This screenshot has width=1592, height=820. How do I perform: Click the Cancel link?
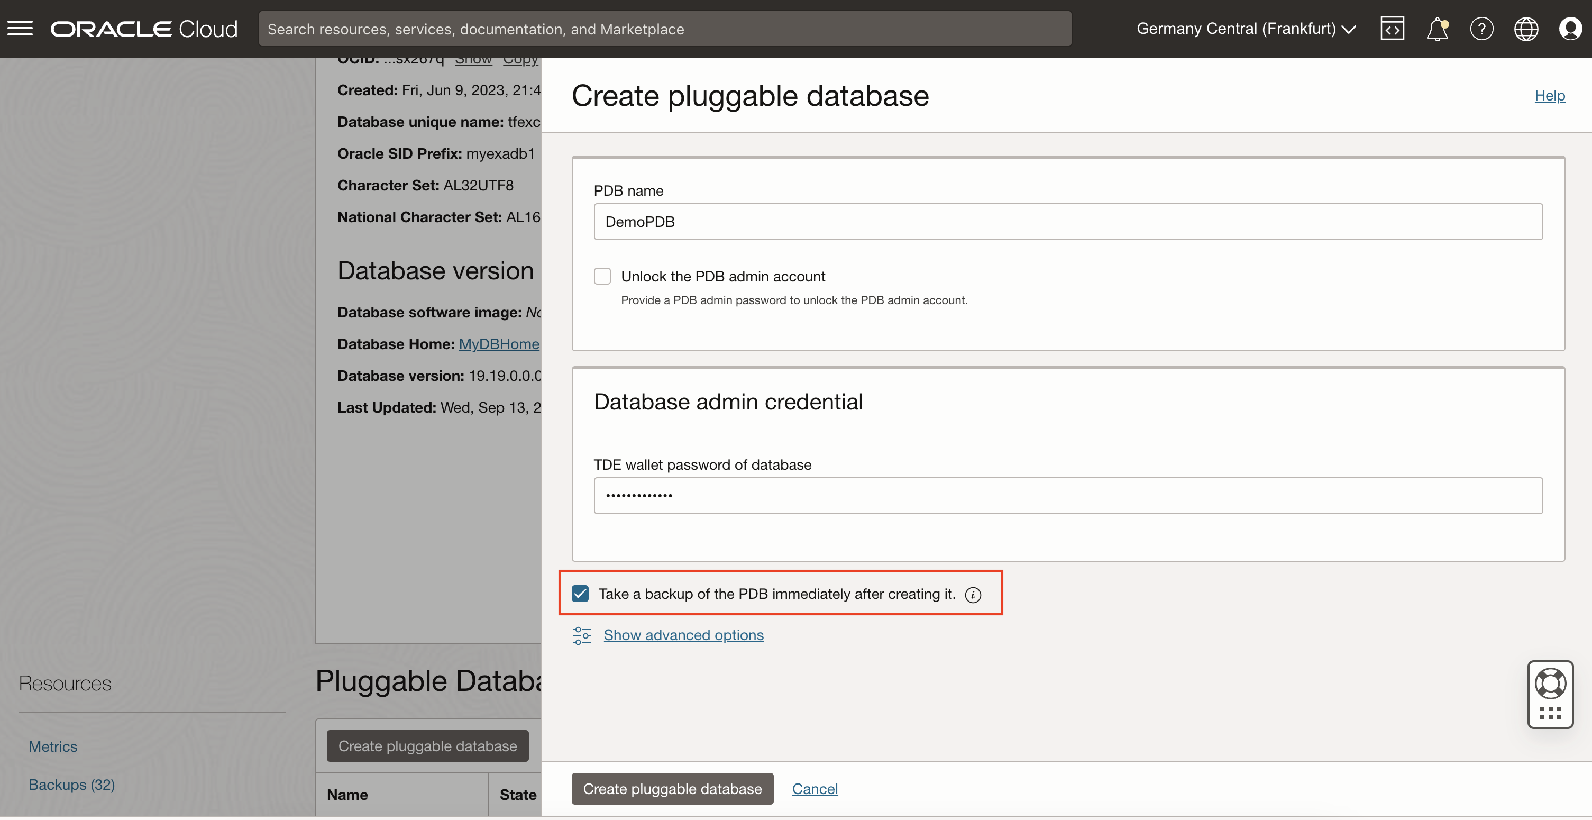815,789
